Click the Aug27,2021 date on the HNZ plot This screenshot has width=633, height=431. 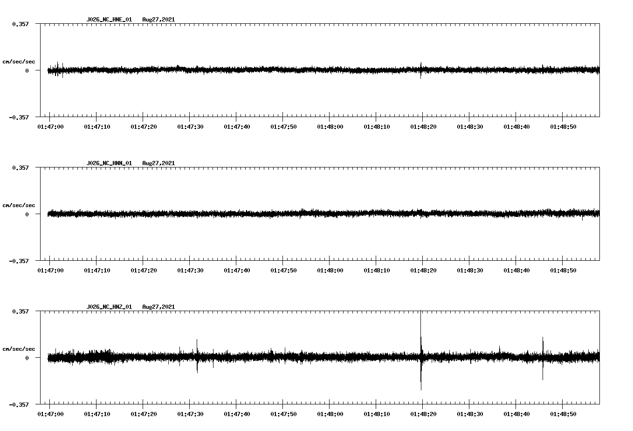point(158,307)
